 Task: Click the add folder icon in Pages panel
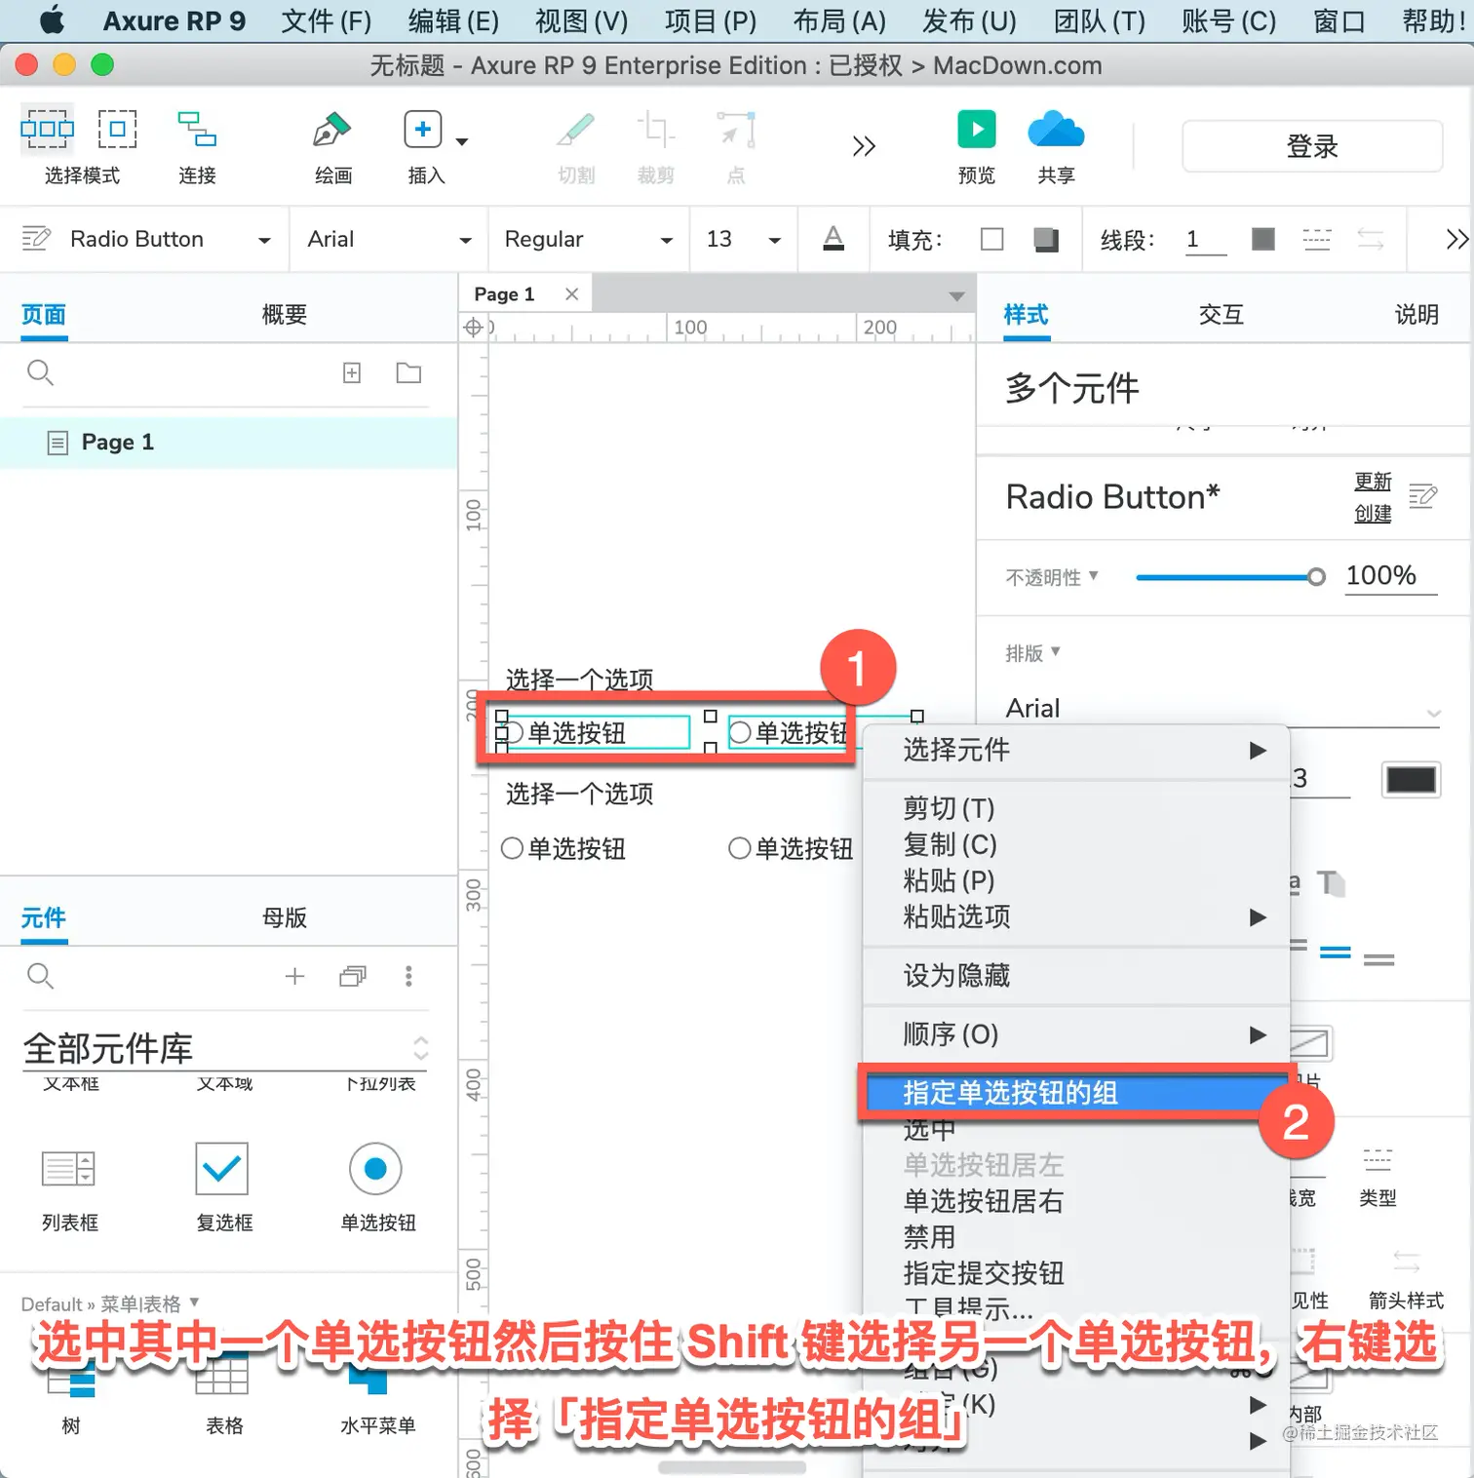pos(408,372)
